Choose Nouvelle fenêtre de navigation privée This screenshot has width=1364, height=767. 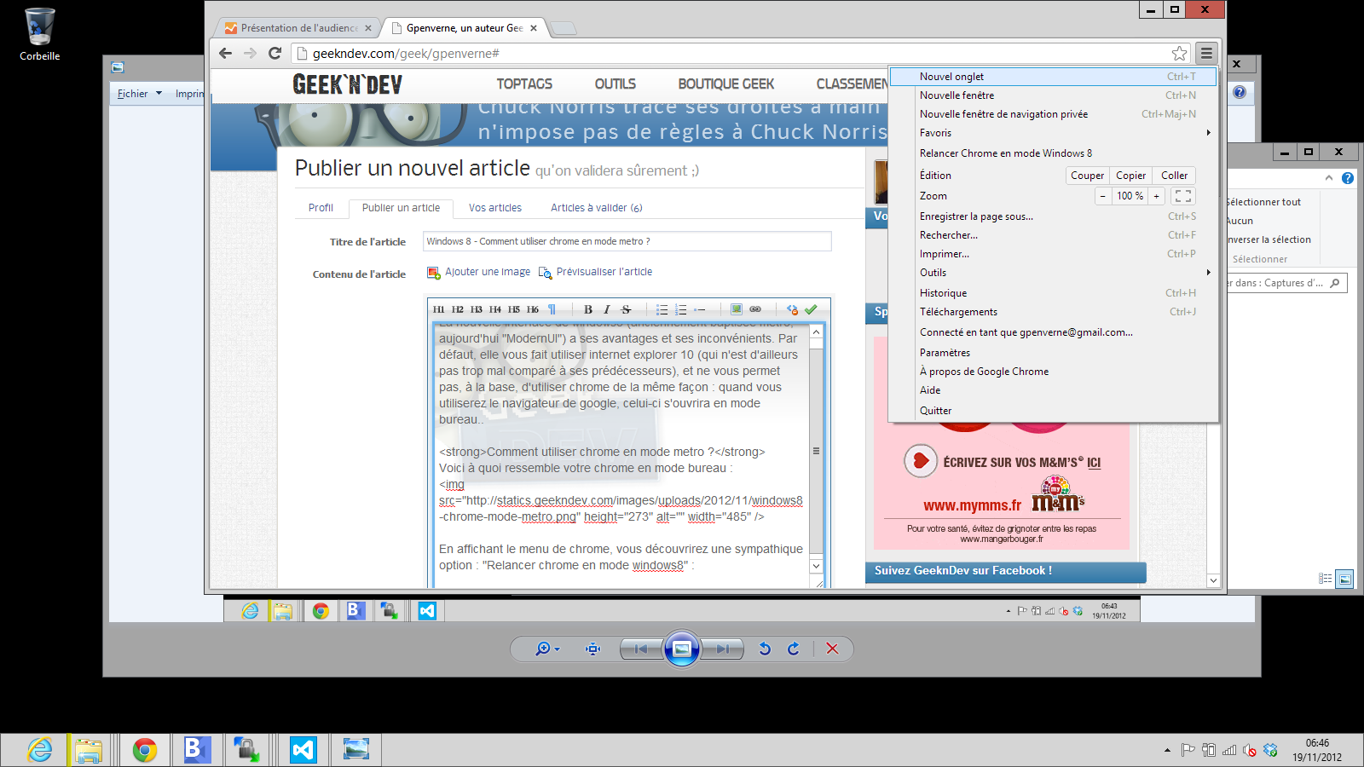1053,114
